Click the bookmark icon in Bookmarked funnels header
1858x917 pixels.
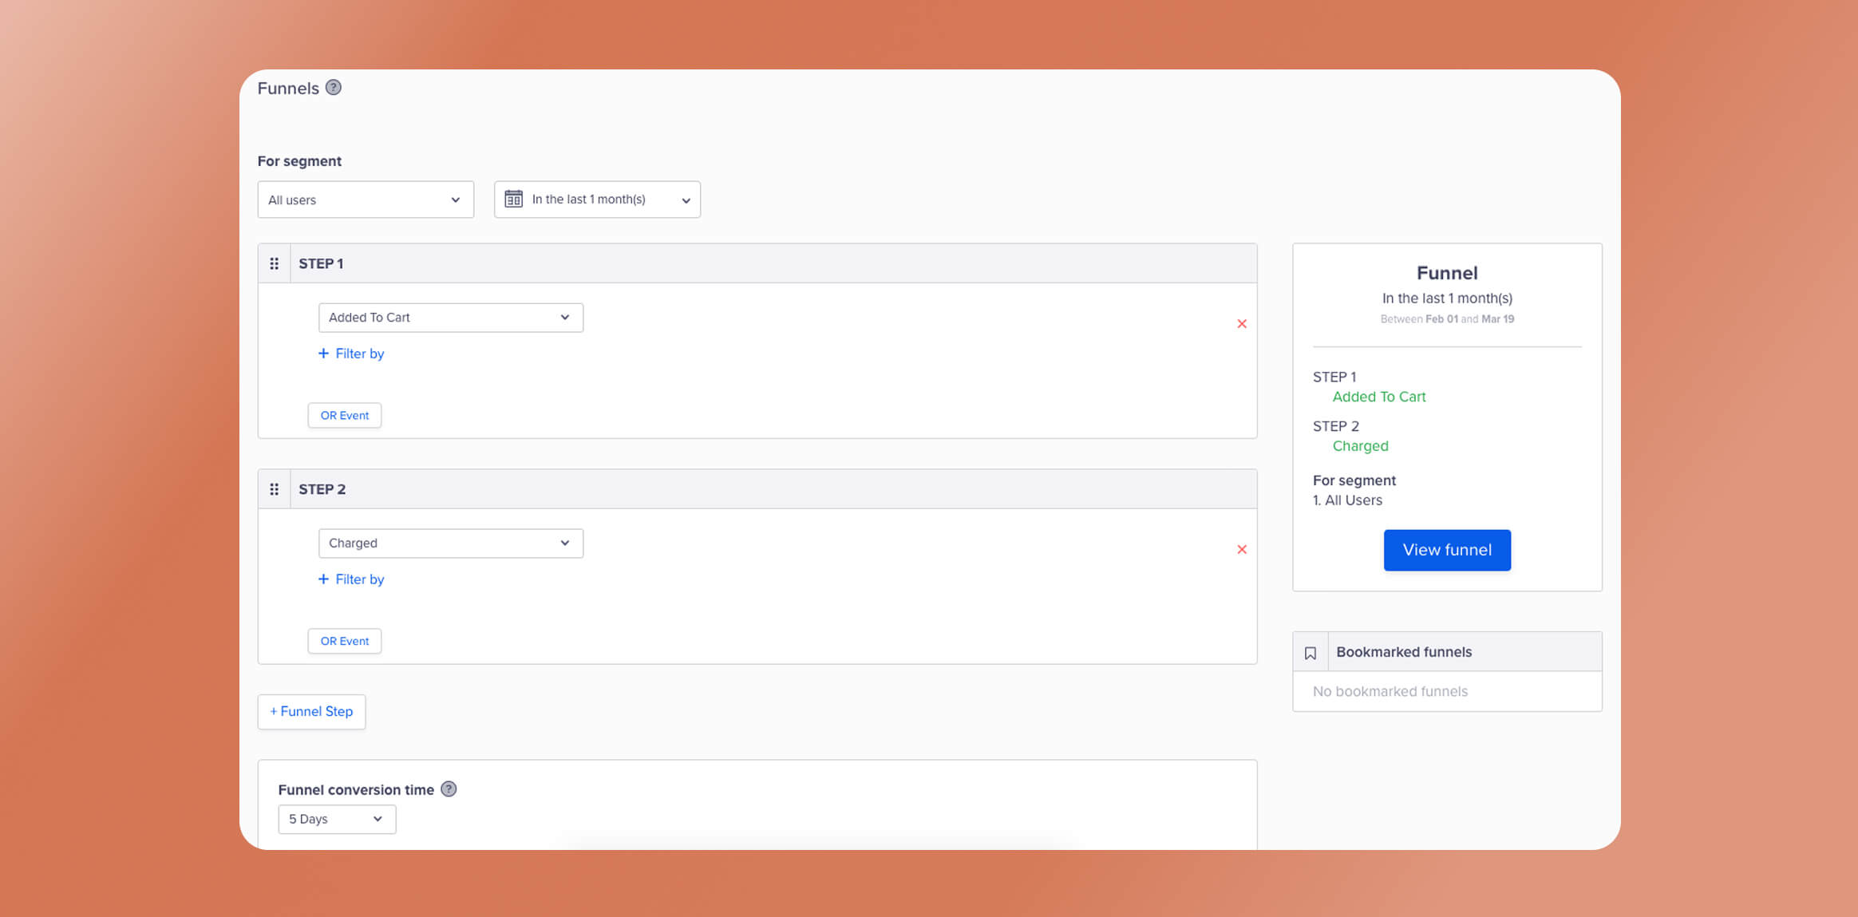(x=1310, y=652)
